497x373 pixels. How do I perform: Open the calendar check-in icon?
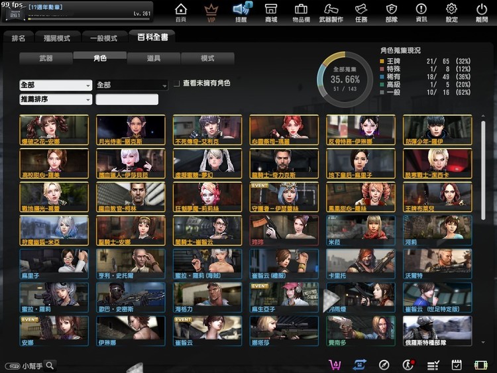(x=457, y=365)
